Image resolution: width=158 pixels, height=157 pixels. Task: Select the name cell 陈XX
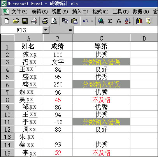pos(29,55)
